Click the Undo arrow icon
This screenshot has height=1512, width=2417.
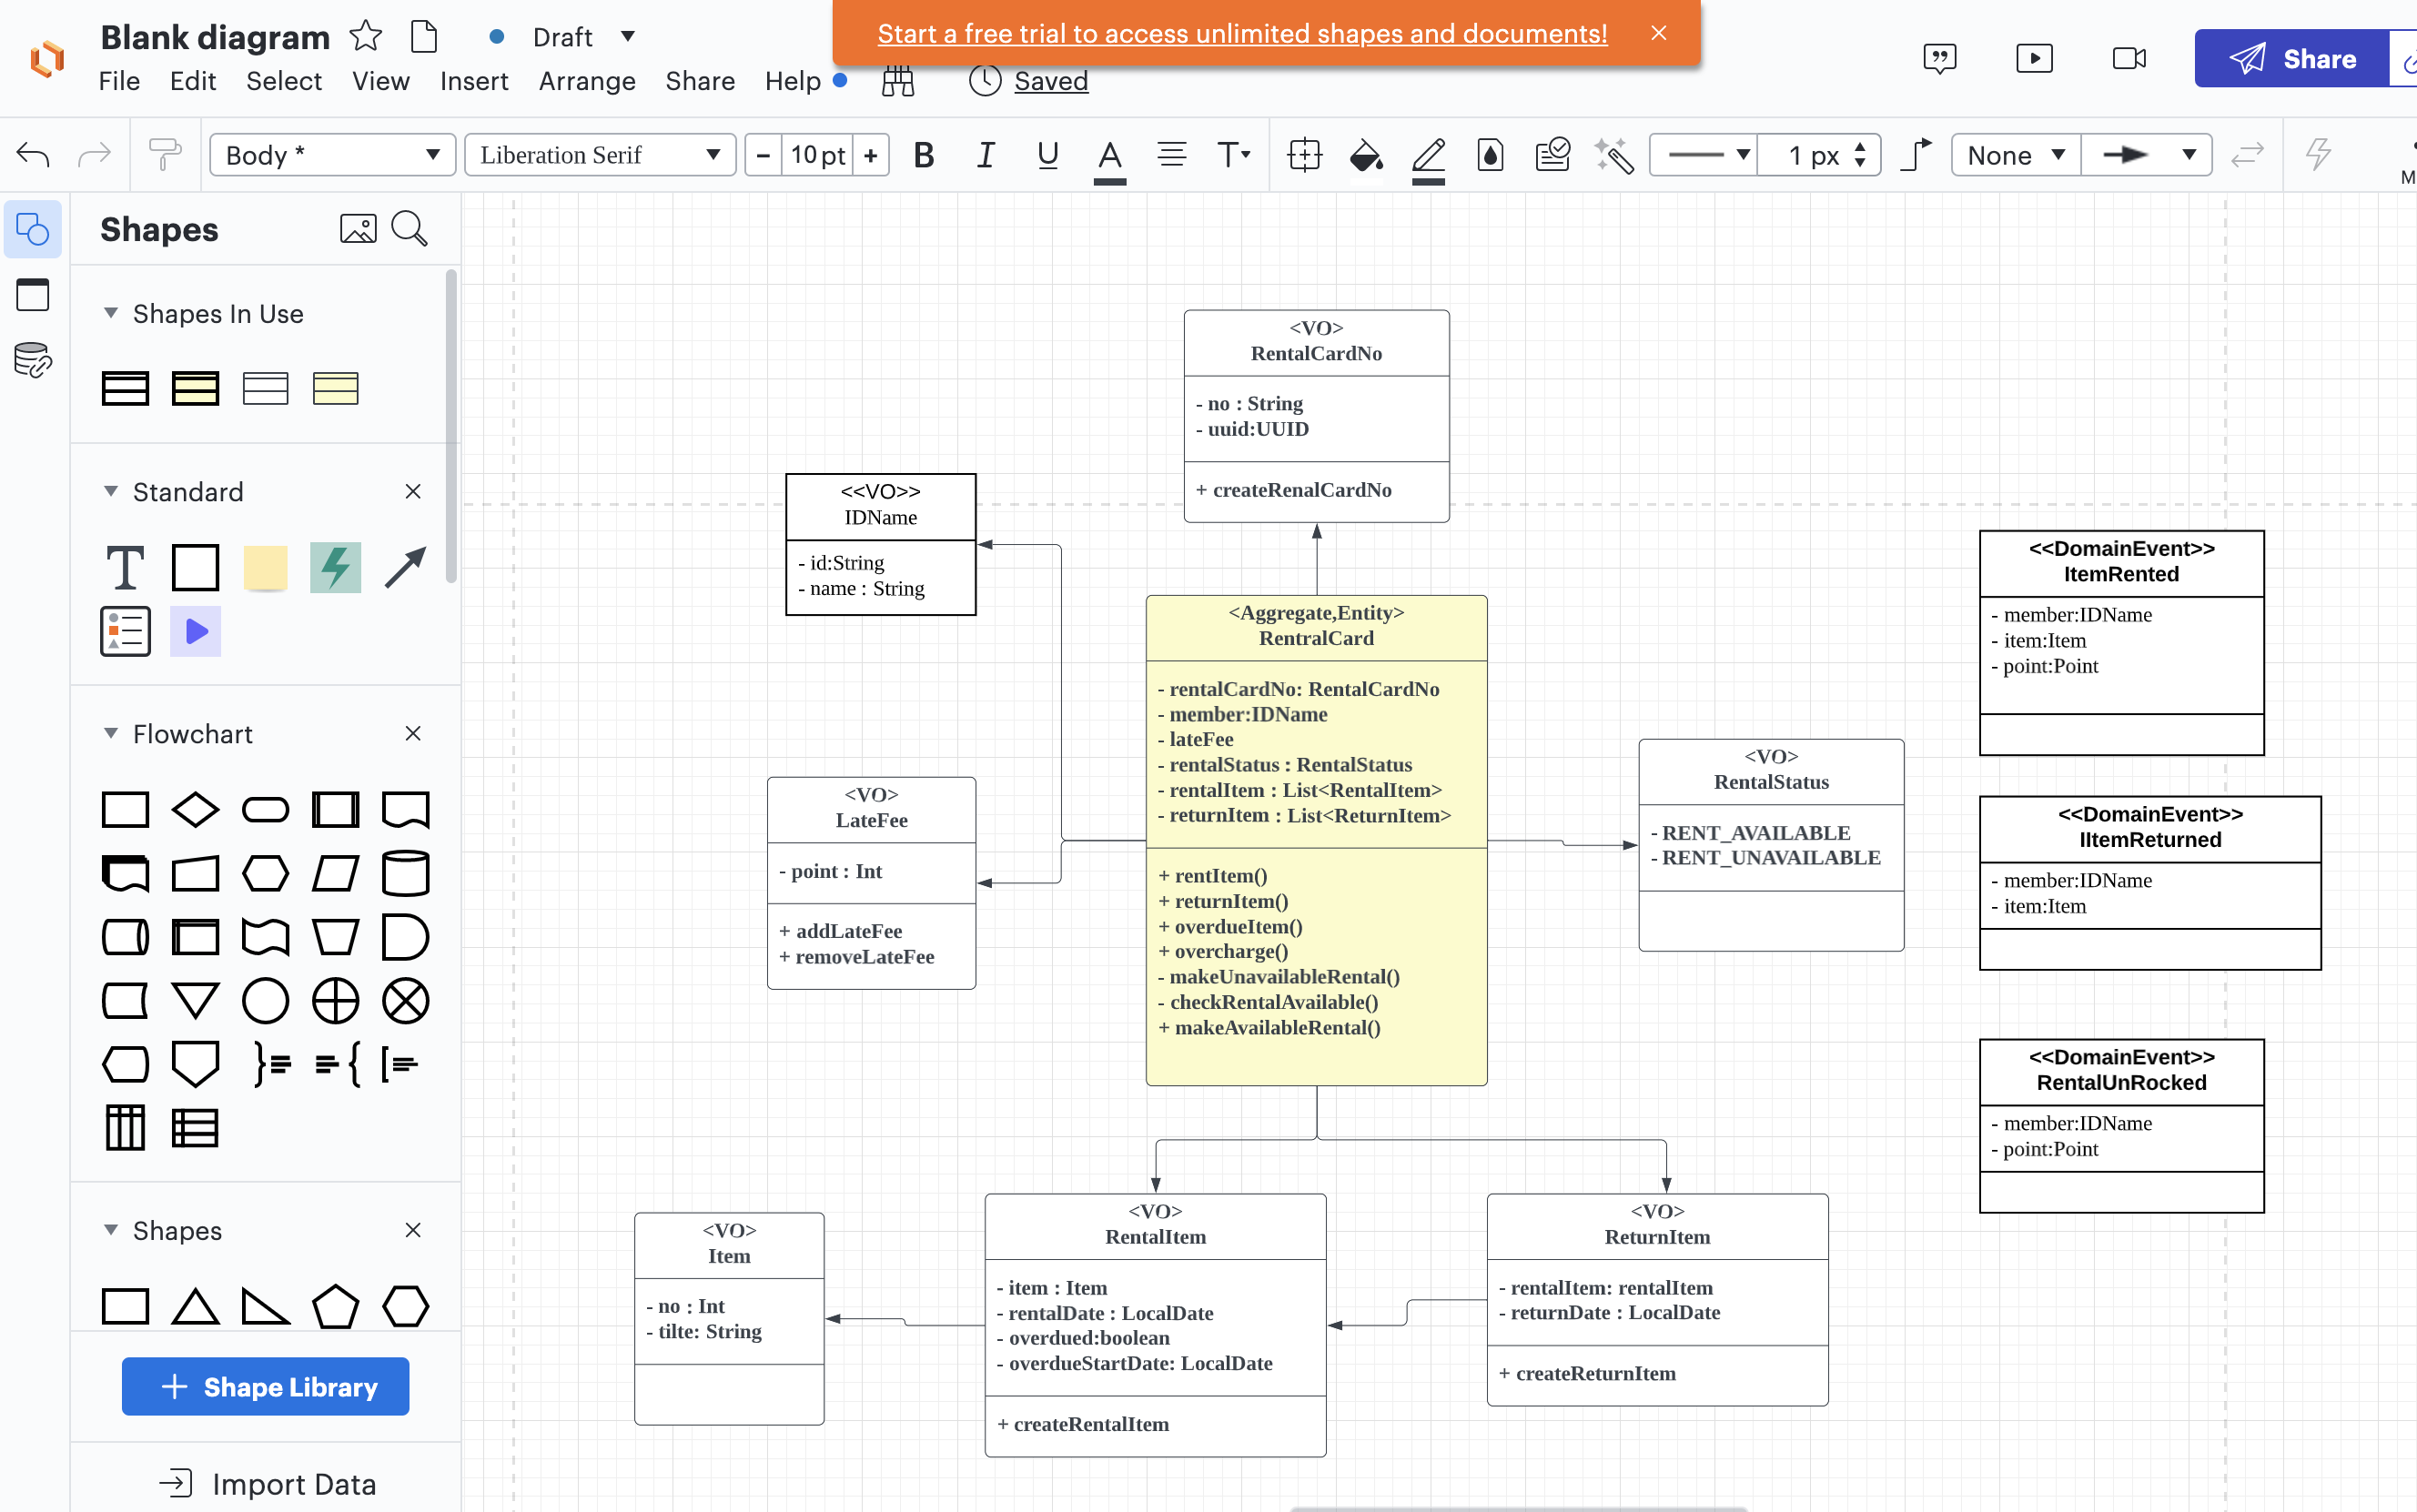coord(33,155)
